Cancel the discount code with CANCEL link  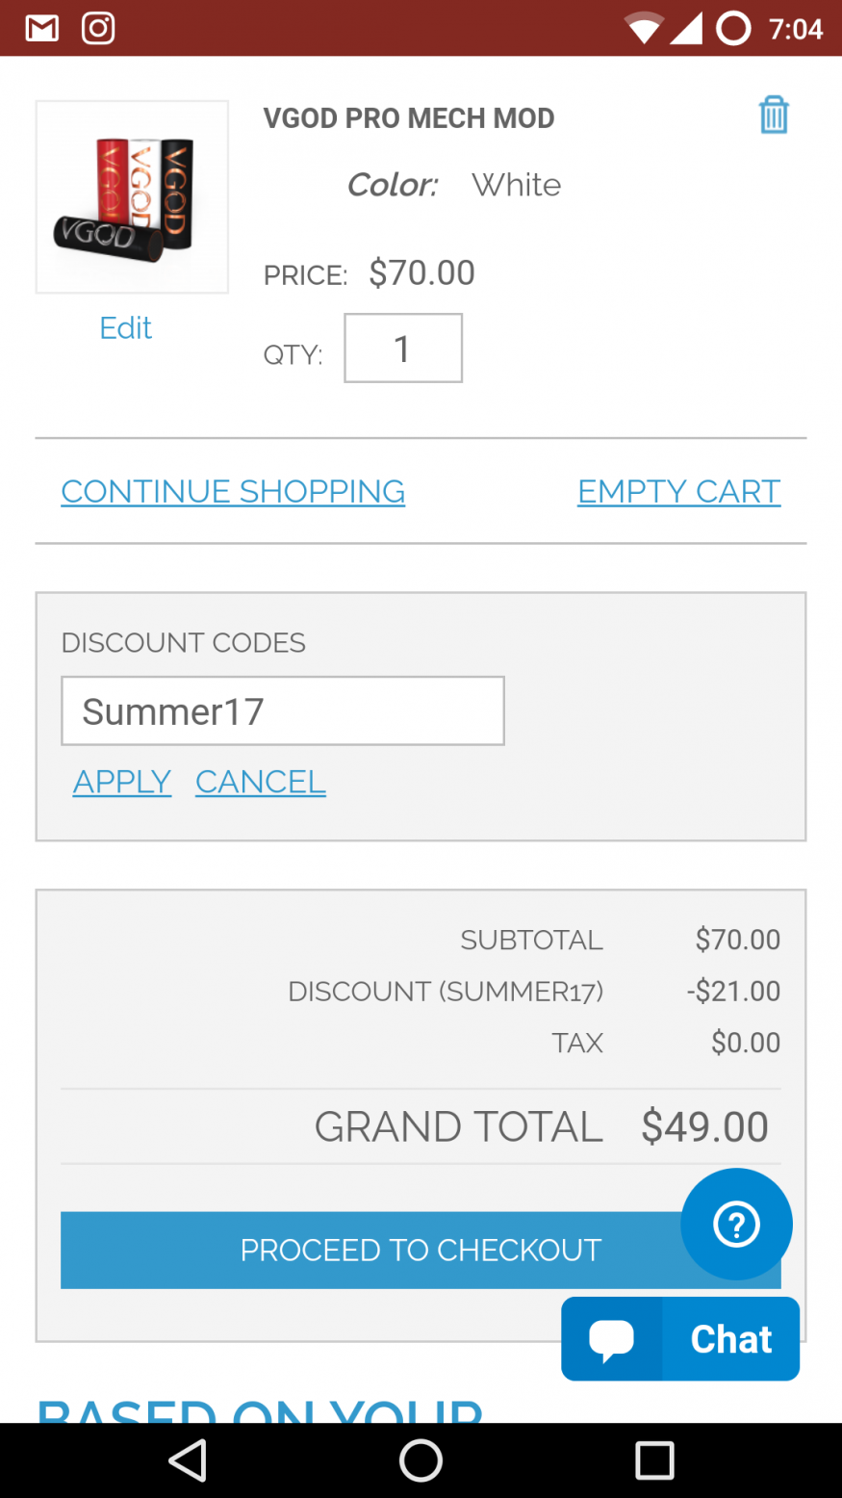coord(261,782)
